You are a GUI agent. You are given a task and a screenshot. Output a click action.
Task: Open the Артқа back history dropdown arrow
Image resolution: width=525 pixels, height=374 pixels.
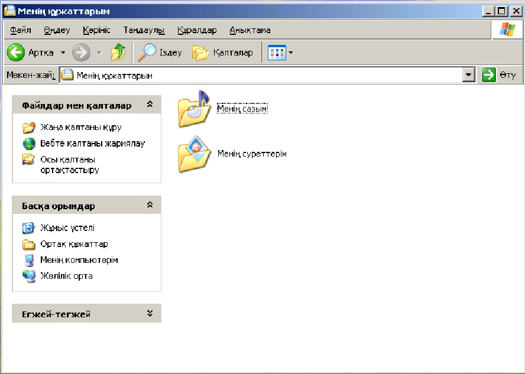tap(63, 53)
